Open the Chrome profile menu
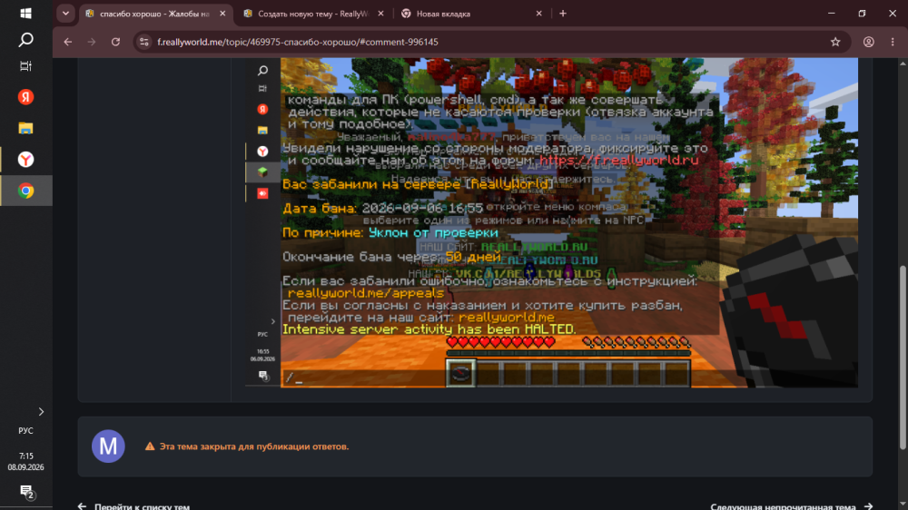Viewport: 908px width, 510px height. [869, 42]
